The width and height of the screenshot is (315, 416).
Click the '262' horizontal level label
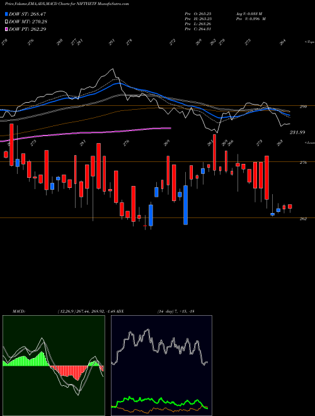click(303, 219)
